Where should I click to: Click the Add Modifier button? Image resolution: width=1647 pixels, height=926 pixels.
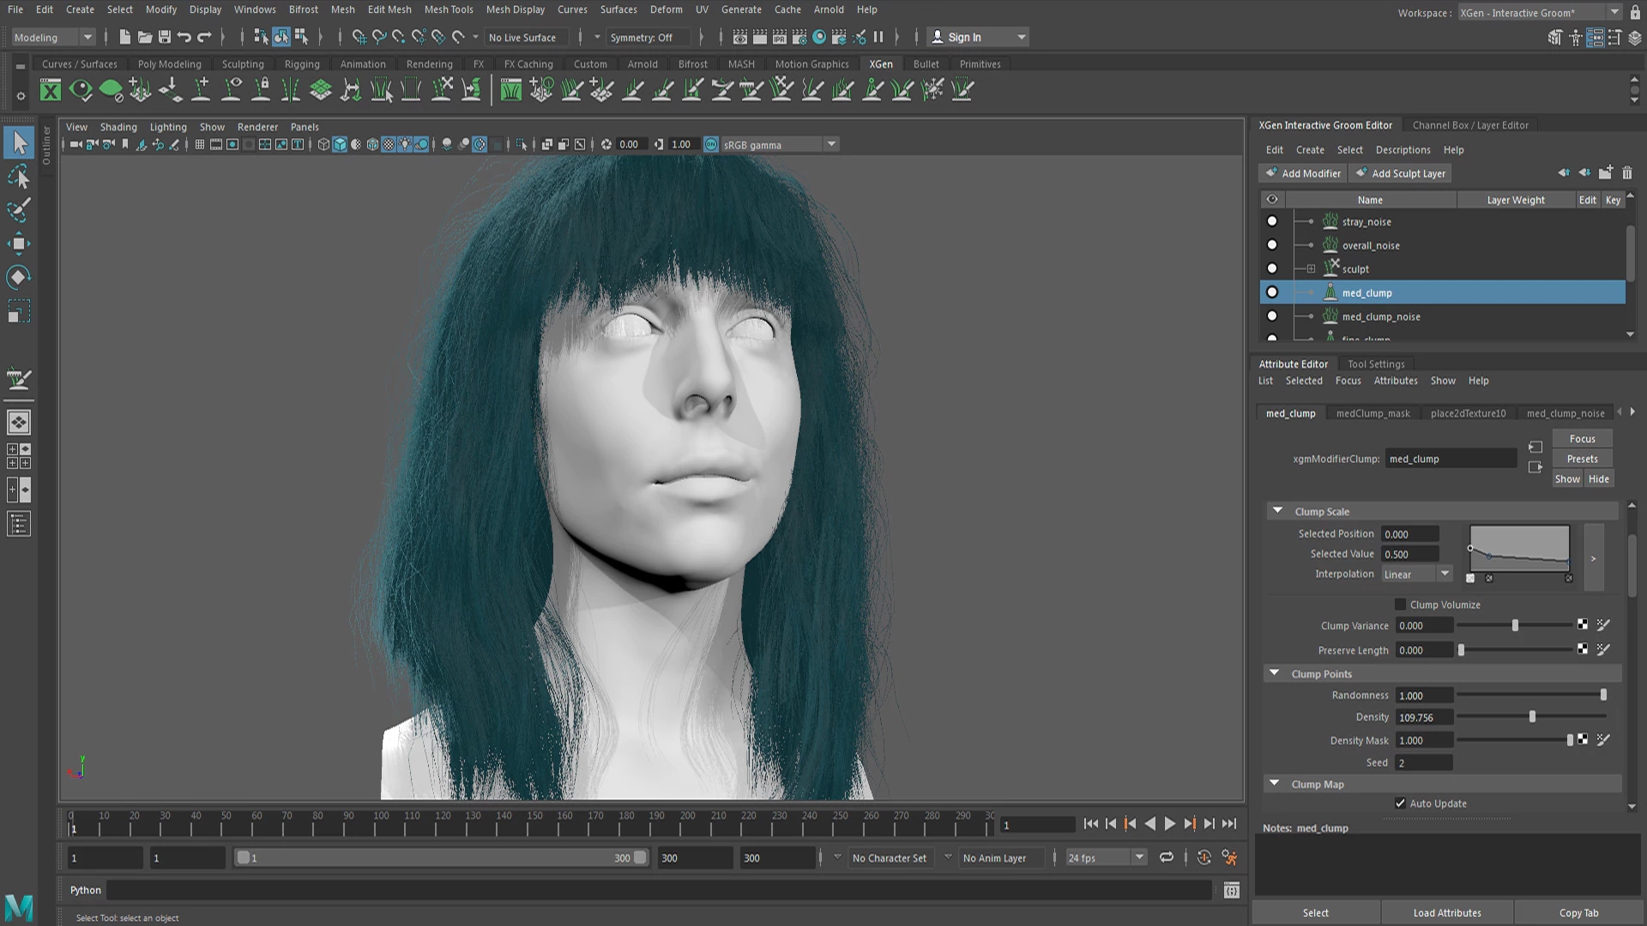1302,173
